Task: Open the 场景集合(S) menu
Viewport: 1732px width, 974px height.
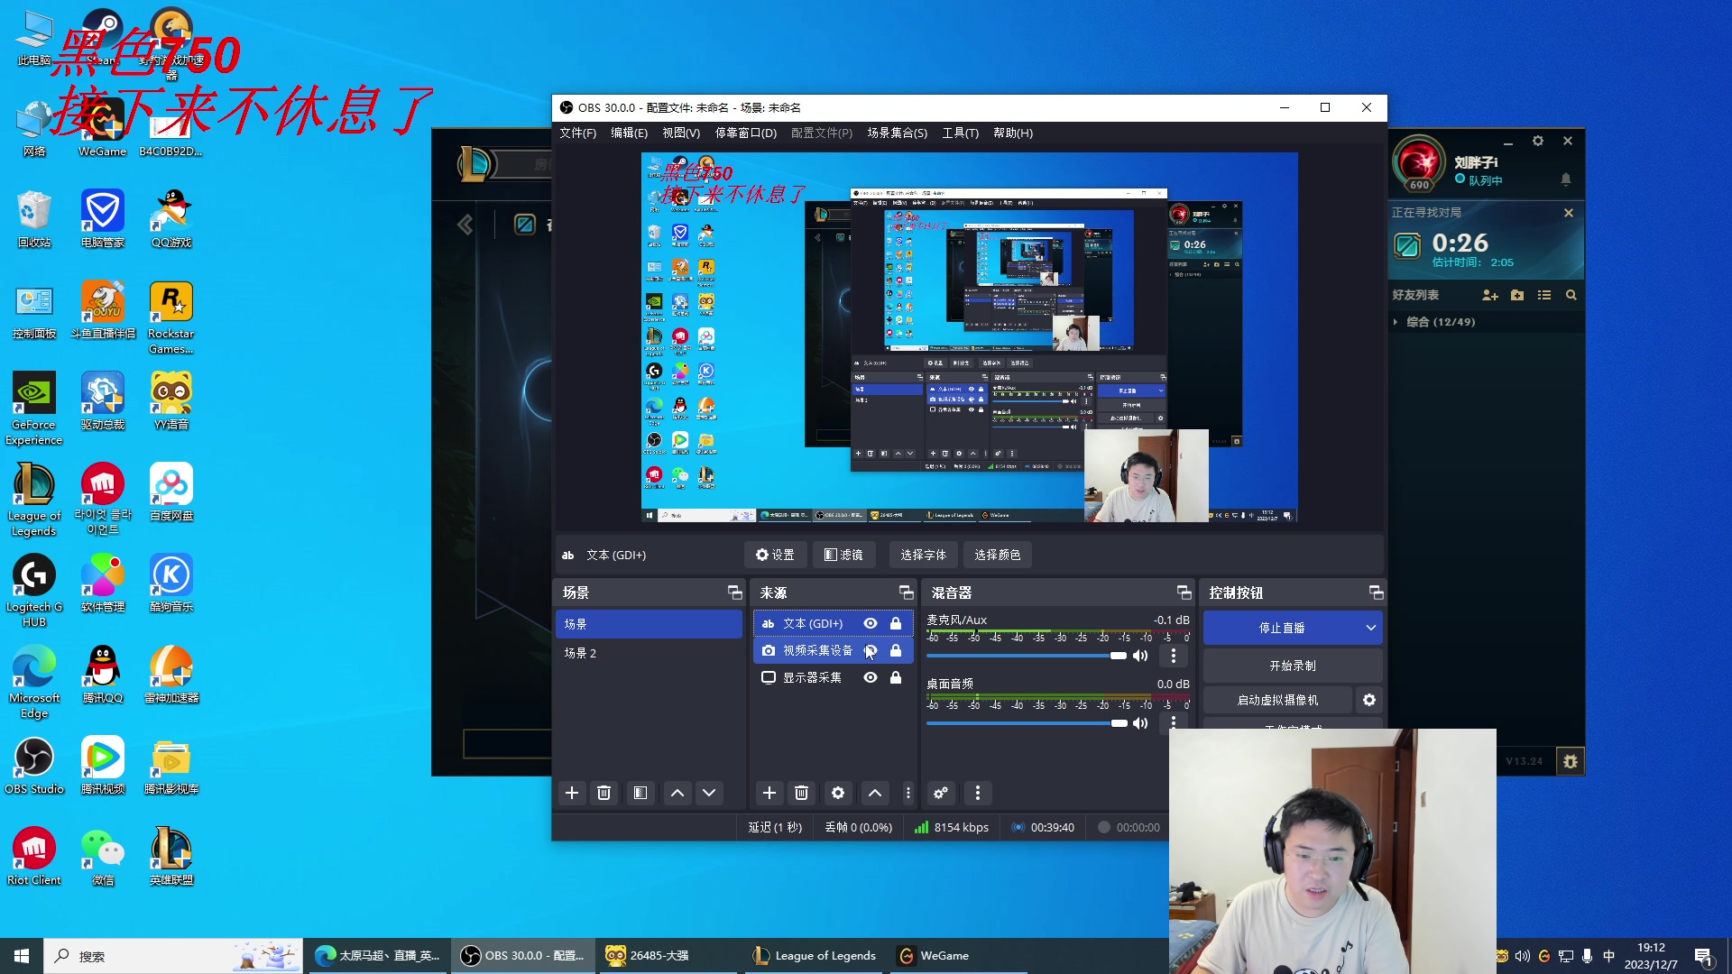Action: 898,133
